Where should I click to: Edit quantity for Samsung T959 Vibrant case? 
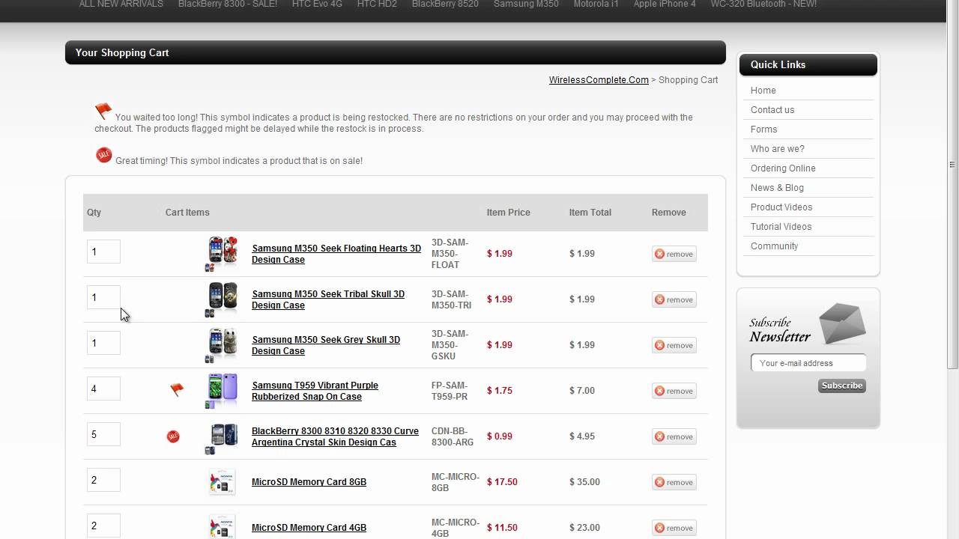[x=103, y=389]
